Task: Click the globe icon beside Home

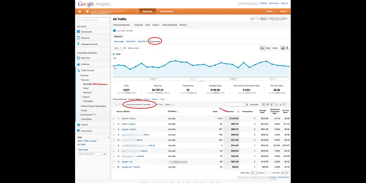Action: click(87, 11)
